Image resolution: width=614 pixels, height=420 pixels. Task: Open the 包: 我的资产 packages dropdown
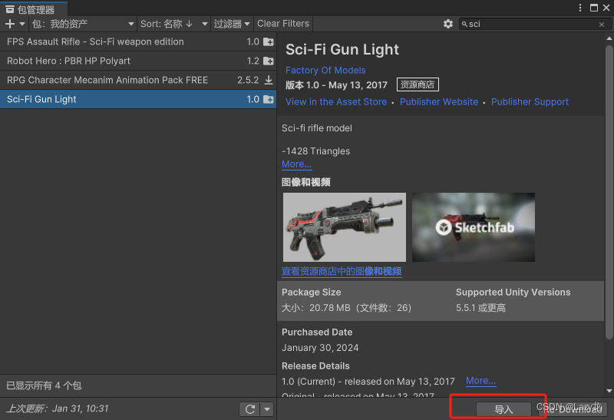pyautogui.click(x=83, y=24)
